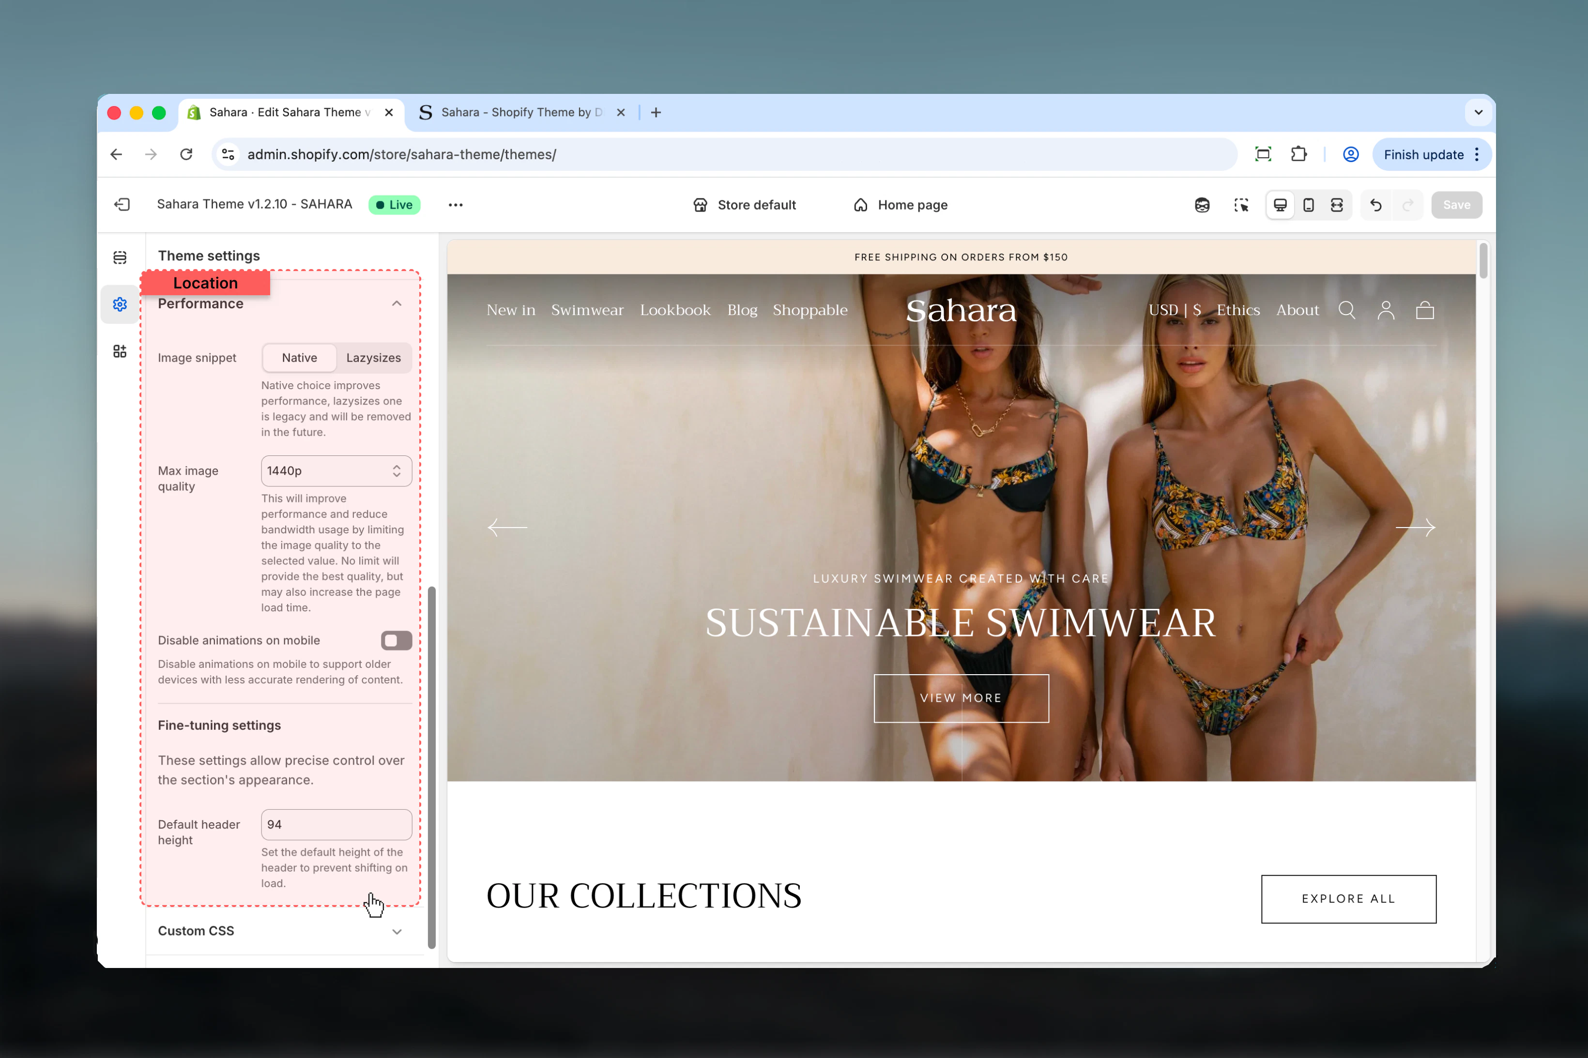Image resolution: width=1588 pixels, height=1058 pixels.
Task: Switch to the Sahara Edit Theme tab
Action: click(x=291, y=113)
